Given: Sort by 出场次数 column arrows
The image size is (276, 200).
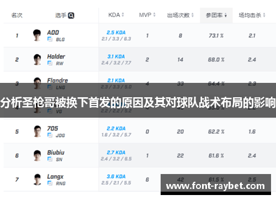Looking at the screenshot, I should pos(193,15).
